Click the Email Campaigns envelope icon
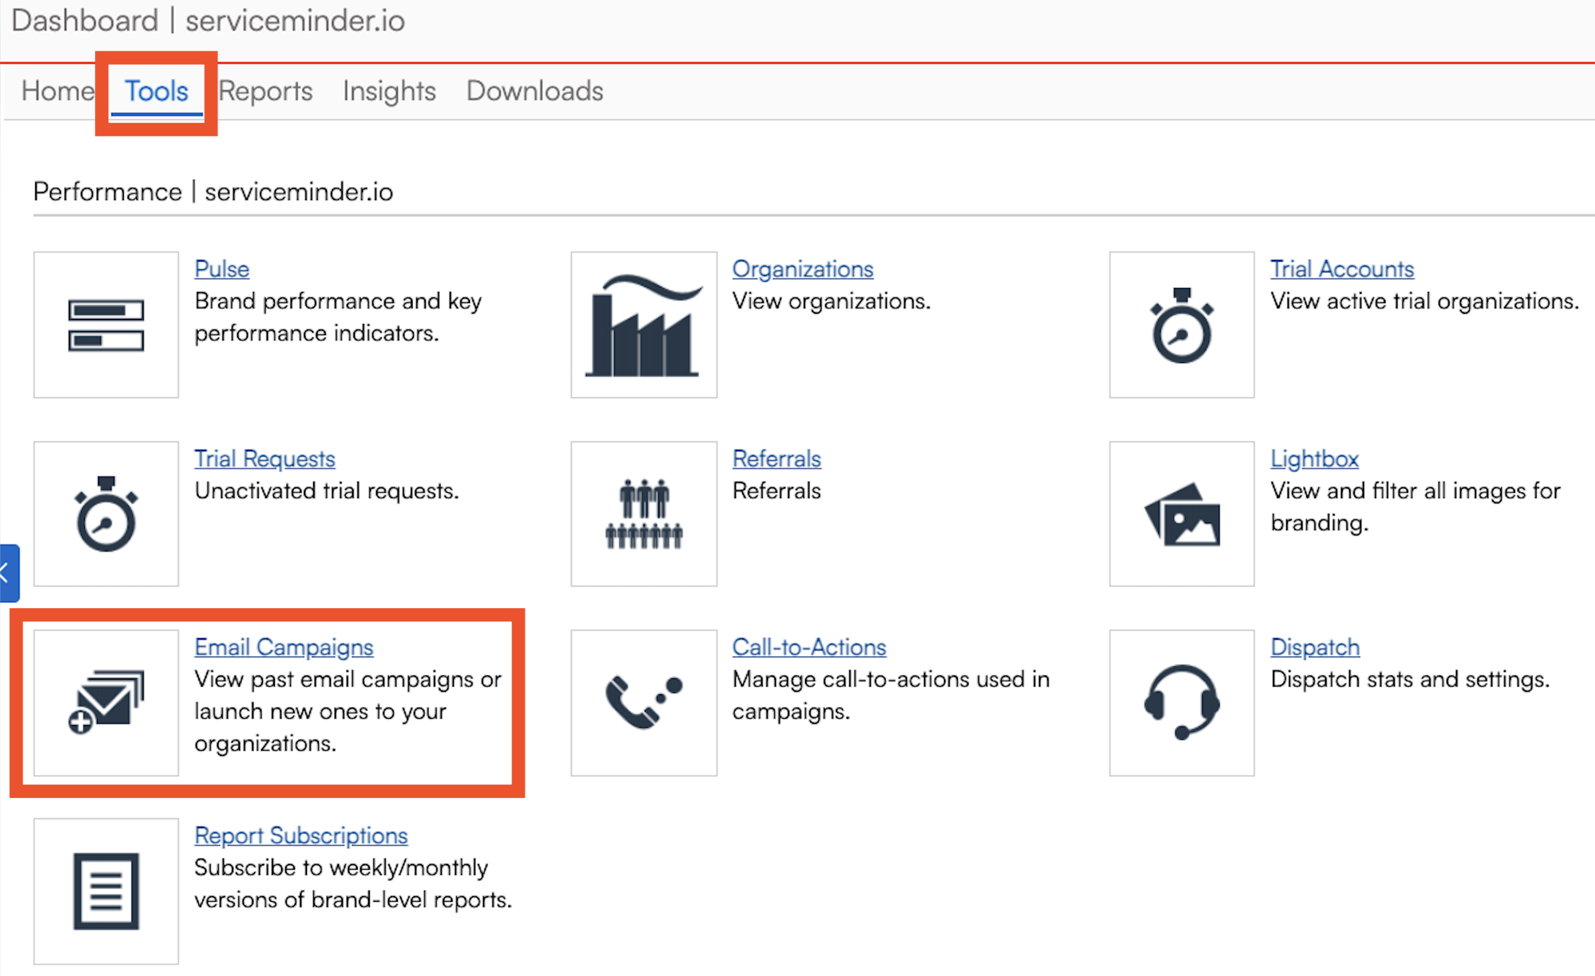 [106, 703]
